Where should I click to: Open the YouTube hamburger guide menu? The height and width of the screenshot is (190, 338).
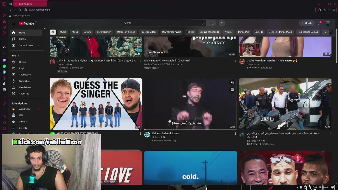pyautogui.click(x=13, y=23)
